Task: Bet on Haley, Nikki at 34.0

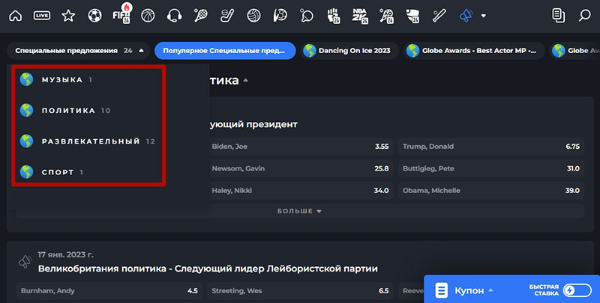Action: click(x=300, y=191)
